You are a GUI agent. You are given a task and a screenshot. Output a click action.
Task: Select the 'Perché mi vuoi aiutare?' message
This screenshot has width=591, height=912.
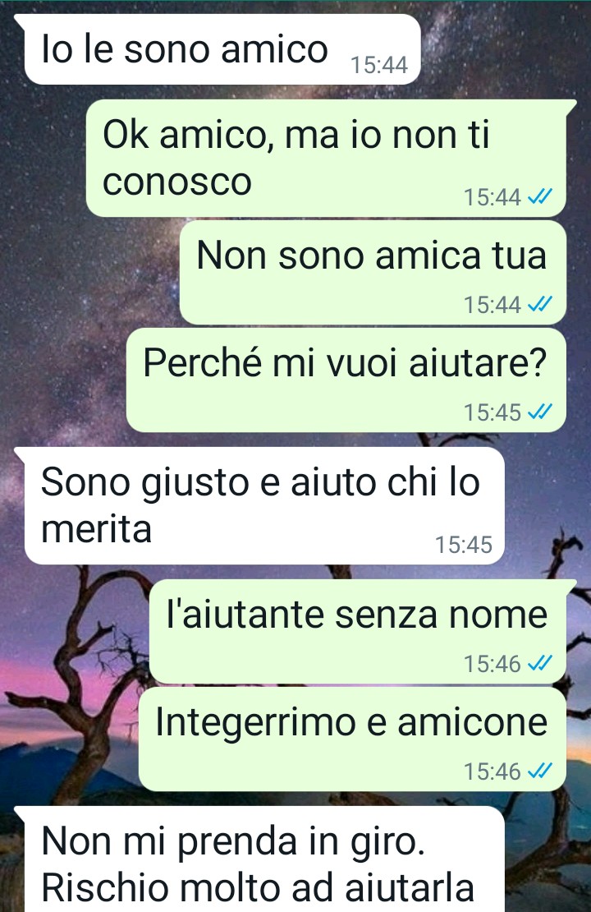[346, 380]
